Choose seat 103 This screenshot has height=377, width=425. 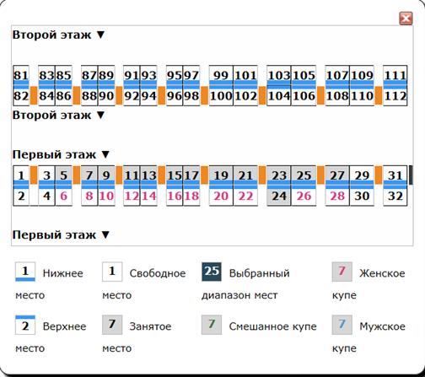pos(279,75)
